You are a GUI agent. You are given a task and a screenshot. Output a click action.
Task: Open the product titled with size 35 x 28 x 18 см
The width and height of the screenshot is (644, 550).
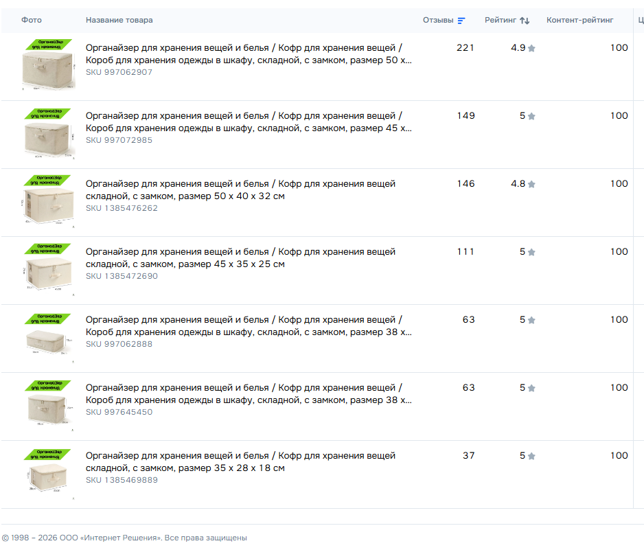point(240,462)
